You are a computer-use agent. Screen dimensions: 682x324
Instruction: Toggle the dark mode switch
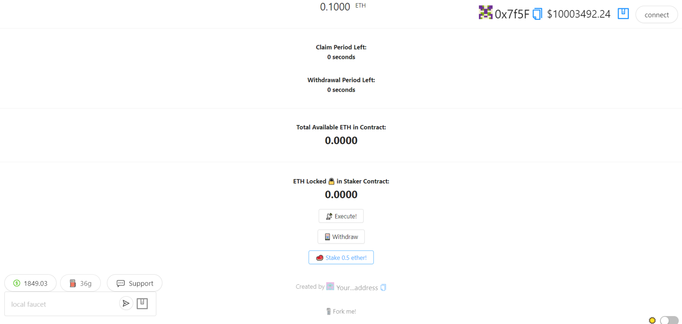669,320
